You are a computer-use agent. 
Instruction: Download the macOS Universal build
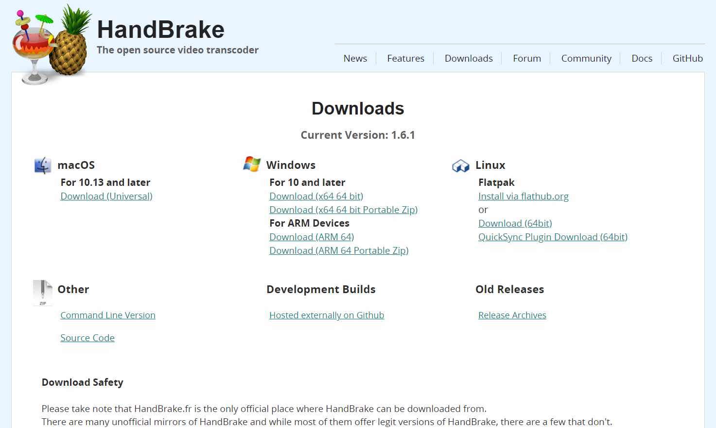tap(106, 196)
